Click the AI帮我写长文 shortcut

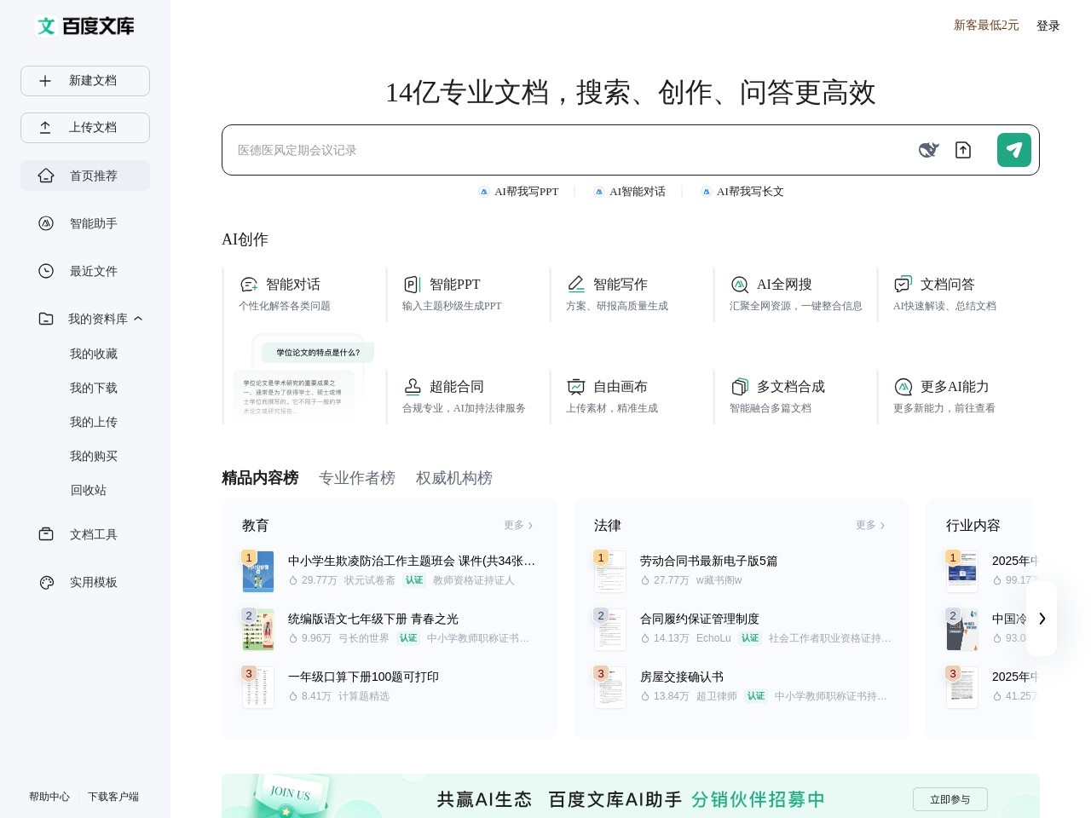(x=742, y=192)
